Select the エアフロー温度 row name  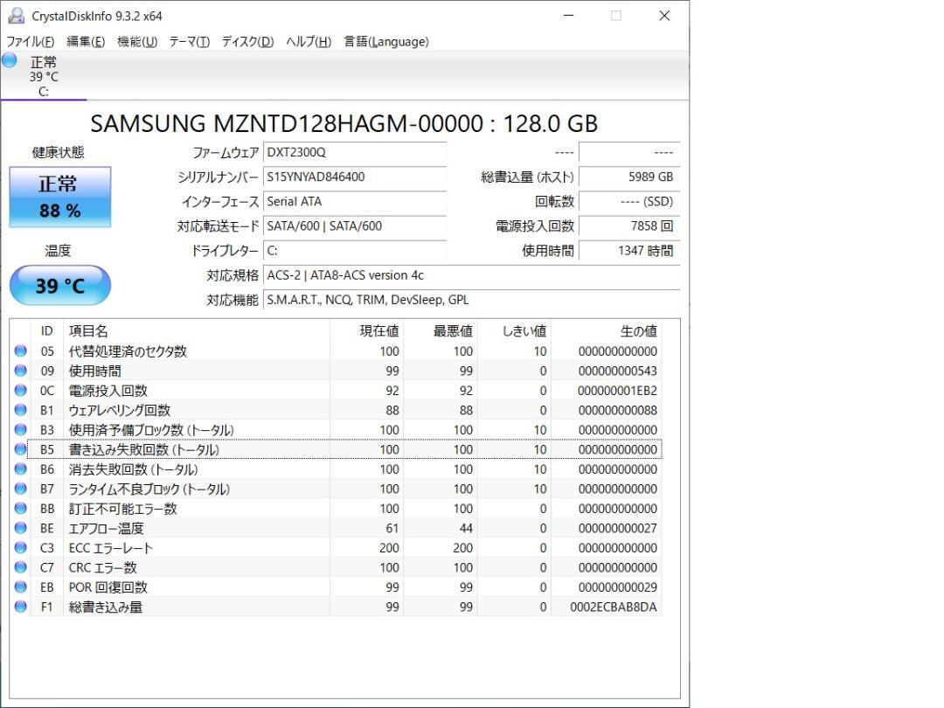(106, 529)
